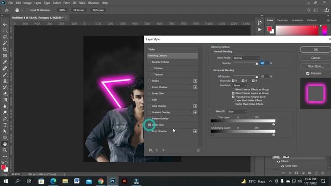This screenshot has width=331, height=186.
Task: Open the Filter menu
Action: click(67, 3)
